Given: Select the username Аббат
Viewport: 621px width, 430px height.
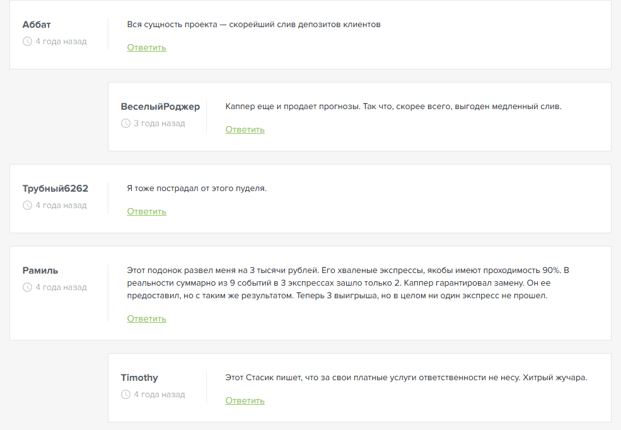Looking at the screenshot, I should click(x=37, y=25).
